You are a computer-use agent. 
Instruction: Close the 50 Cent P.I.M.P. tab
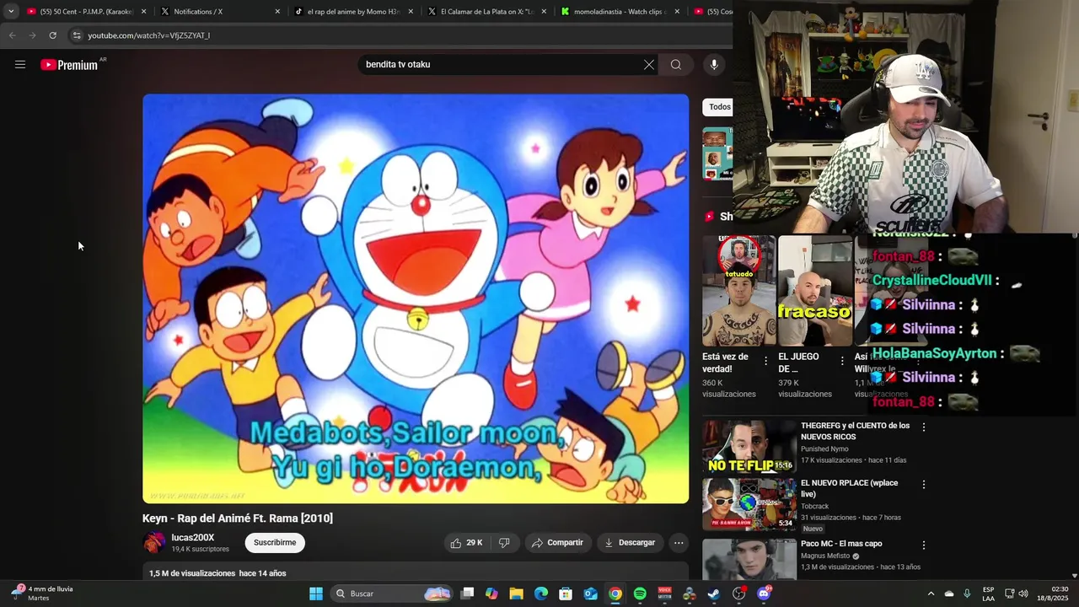(x=144, y=12)
